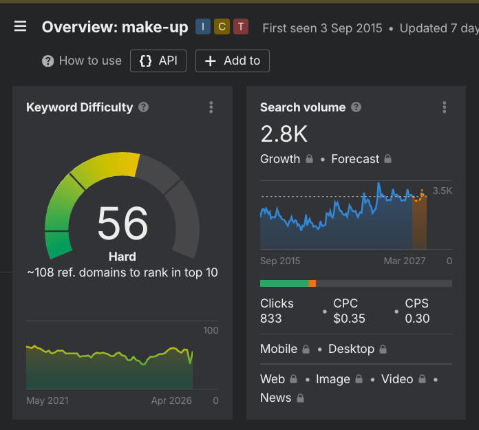479x430 pixels.
Task: Open Keyword Difficulty card options menu
Action: coord(211,107)
